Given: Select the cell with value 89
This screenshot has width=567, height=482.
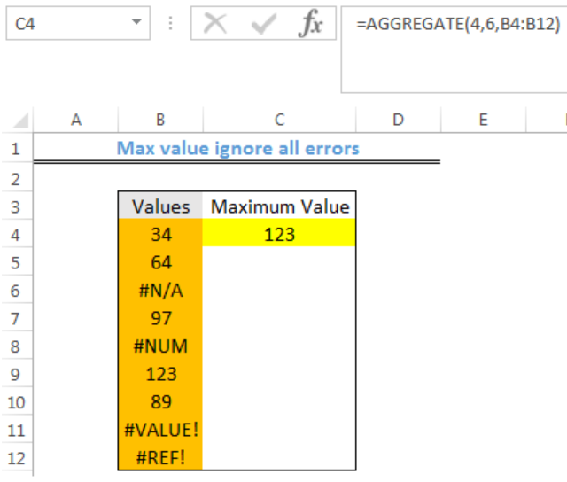Looking at the screenshot, I should (x=160, y=401).
